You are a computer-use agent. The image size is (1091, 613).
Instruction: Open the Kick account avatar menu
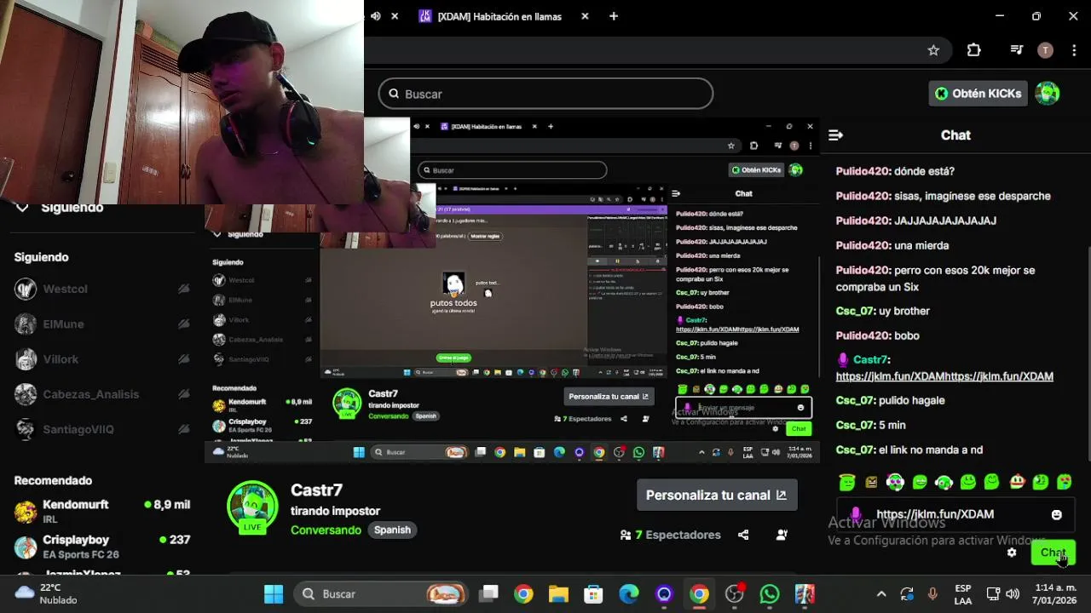(1047, 94)
